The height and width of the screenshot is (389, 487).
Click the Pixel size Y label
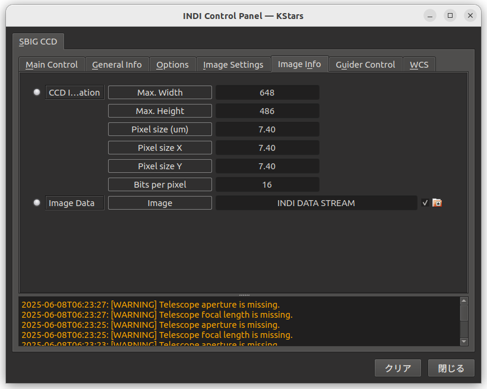pos(160,166)
